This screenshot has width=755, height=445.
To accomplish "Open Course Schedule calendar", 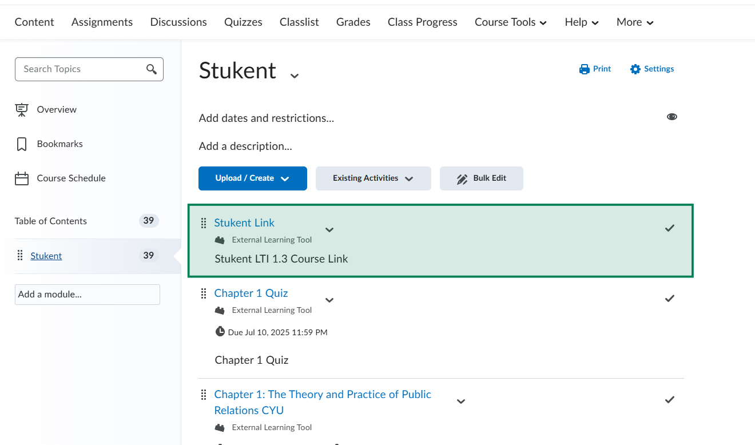I will [x=71, y=178].
